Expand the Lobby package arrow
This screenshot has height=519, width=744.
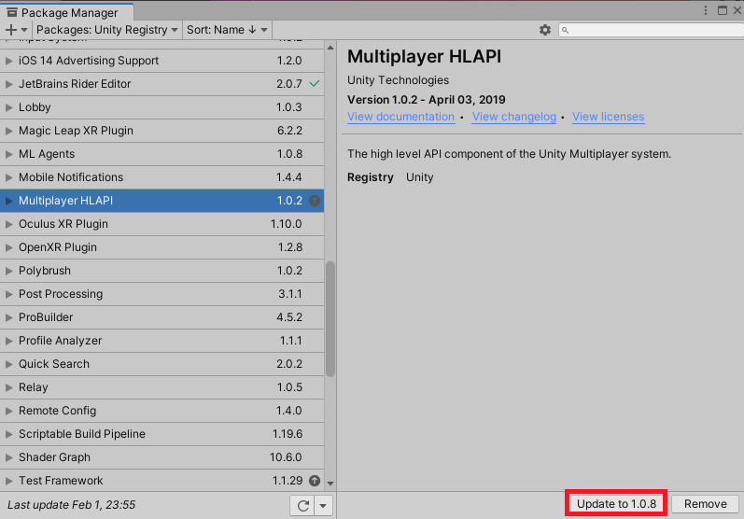8,107
